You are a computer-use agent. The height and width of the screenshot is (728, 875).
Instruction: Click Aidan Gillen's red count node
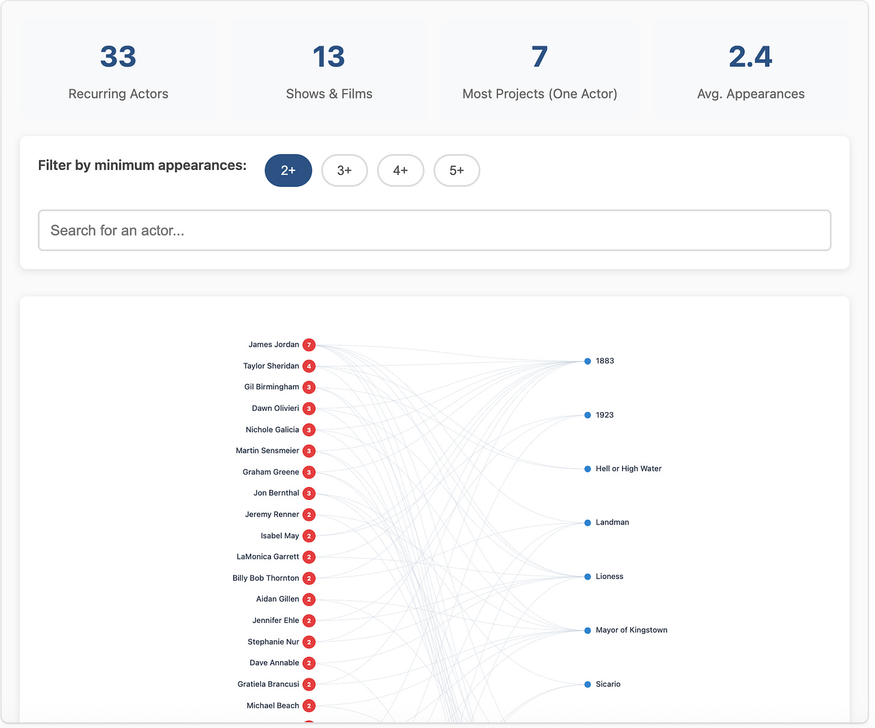point(309,599)
